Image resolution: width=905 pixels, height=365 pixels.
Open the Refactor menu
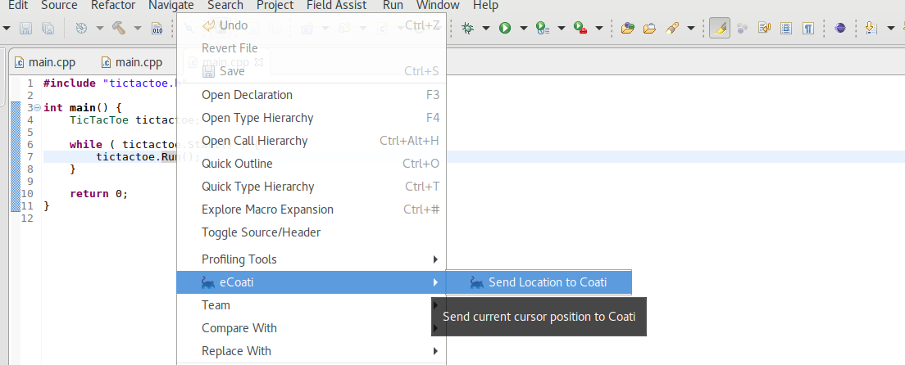pyautogui.click(x=113, y=6)
